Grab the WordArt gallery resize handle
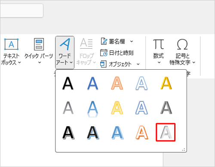The width and height of the screenshot is (215, 167). 184,149
